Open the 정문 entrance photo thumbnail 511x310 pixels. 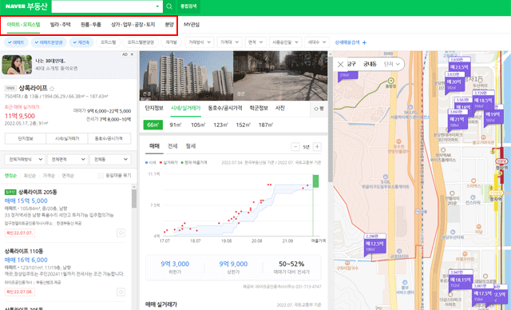pyautogui.click(x=280, y=76)
